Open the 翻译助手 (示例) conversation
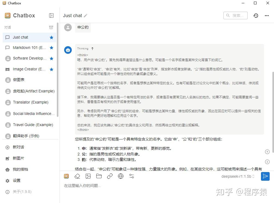This screenshot has width=274, height=203. [x=29, y=136]
